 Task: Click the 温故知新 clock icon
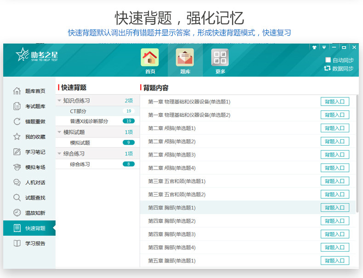(x=17, y=213)
